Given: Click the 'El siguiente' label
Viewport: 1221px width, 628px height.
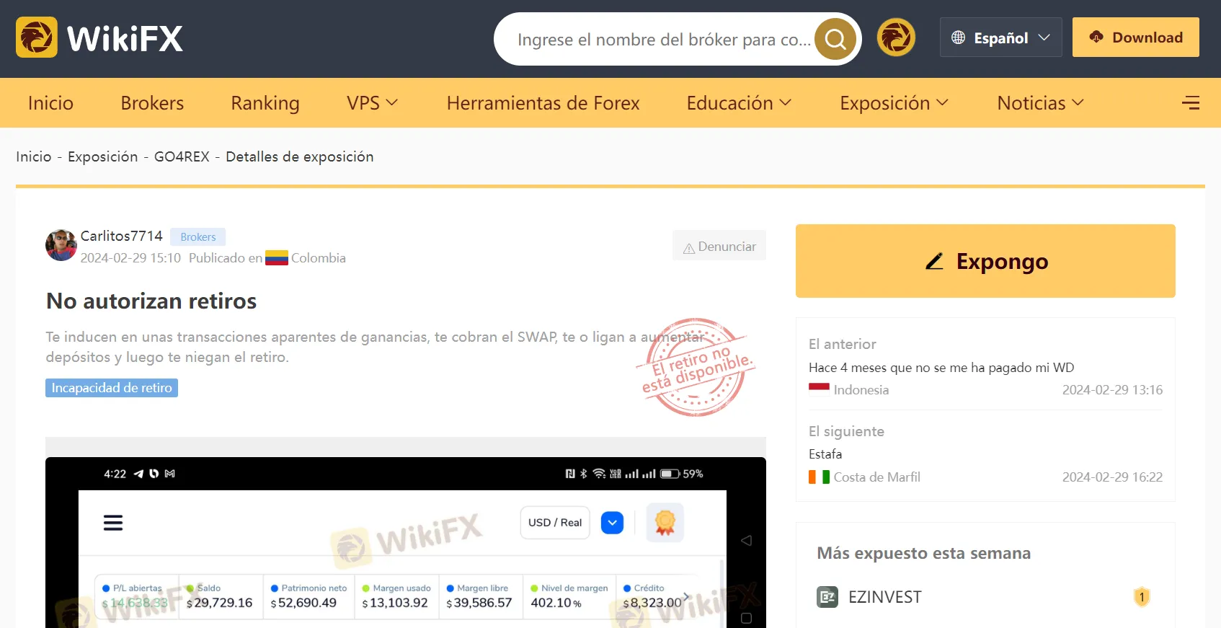Looking at the screenshot, I should coord(846,432).
